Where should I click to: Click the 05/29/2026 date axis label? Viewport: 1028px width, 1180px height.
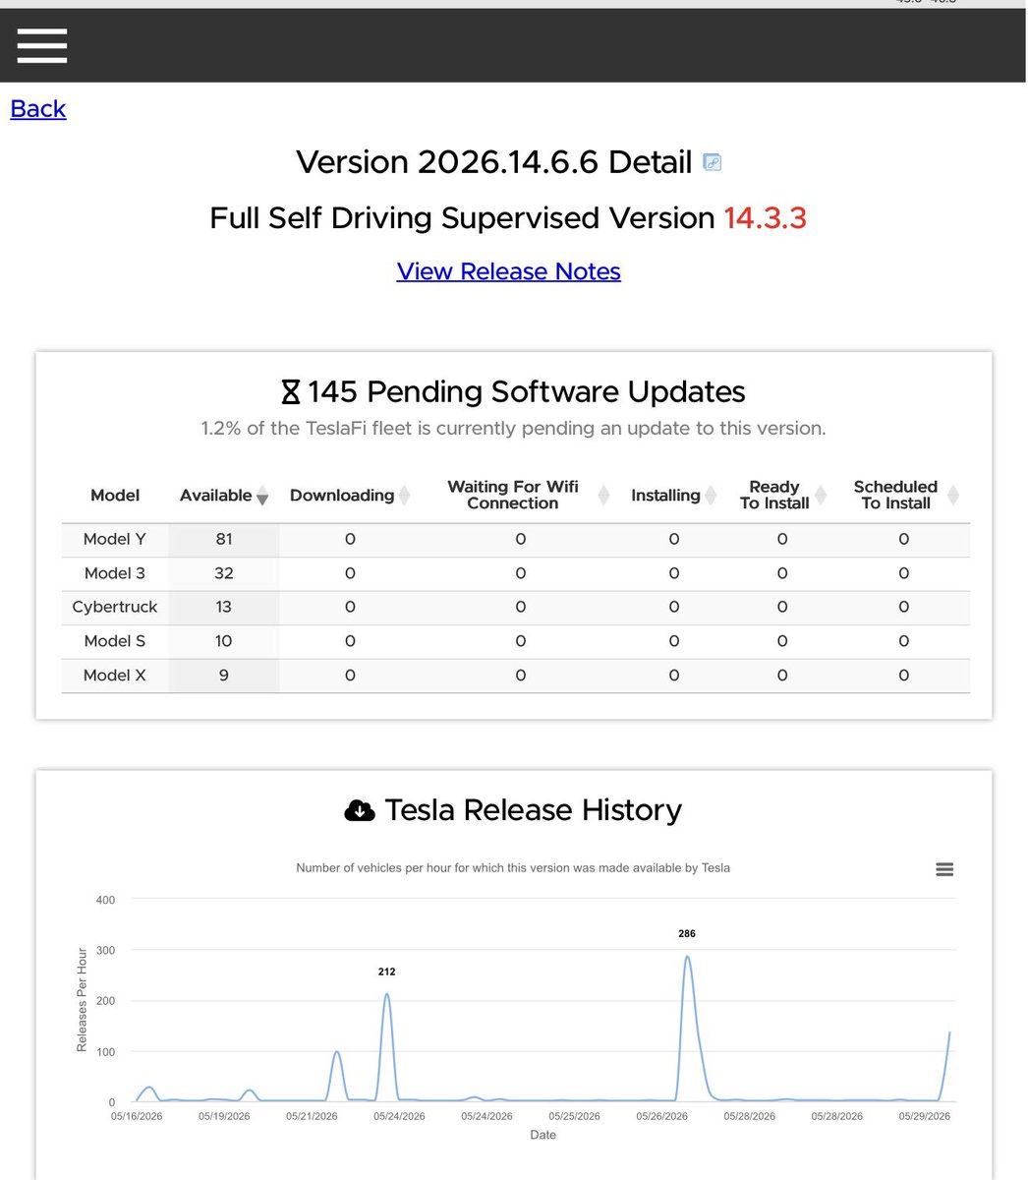tap(925, 1116)
